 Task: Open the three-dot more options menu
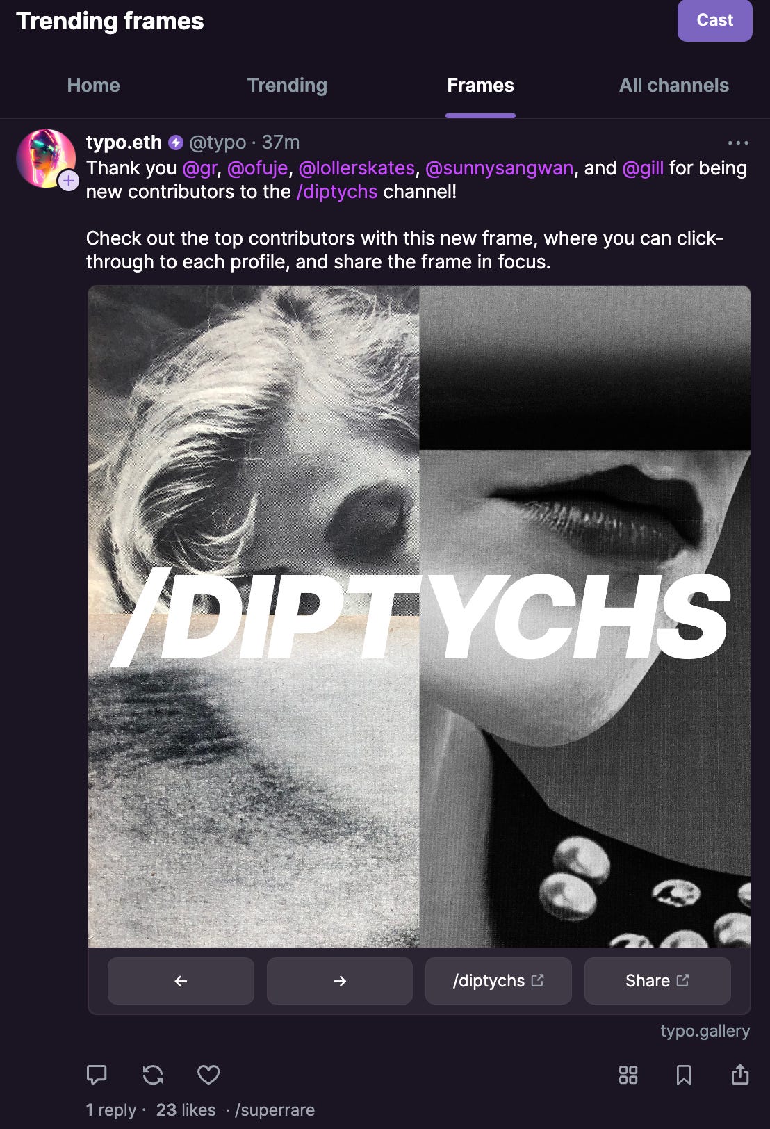pyautogui.click(x=738, y=143)
